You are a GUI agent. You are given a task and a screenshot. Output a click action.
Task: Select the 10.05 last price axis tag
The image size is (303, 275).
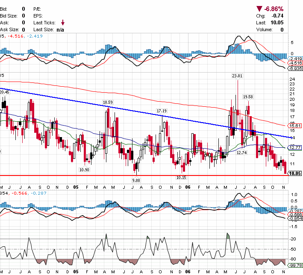[x=296, y=173]
